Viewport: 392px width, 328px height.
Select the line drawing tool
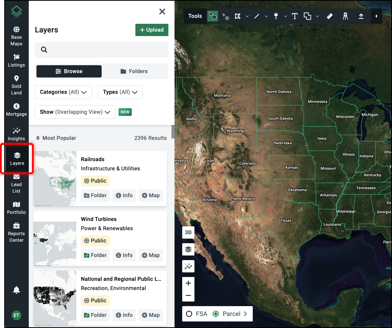coord(257,16)
